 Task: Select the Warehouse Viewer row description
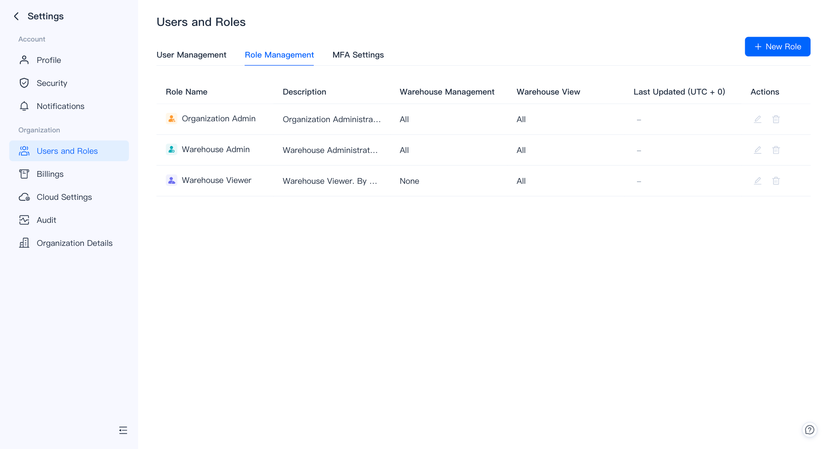(x=330, y=181)
